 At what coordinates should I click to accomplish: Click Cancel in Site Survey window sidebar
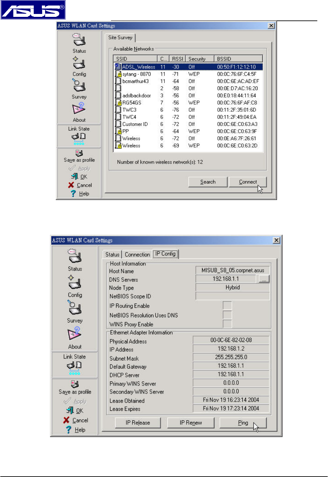(80, 185)
